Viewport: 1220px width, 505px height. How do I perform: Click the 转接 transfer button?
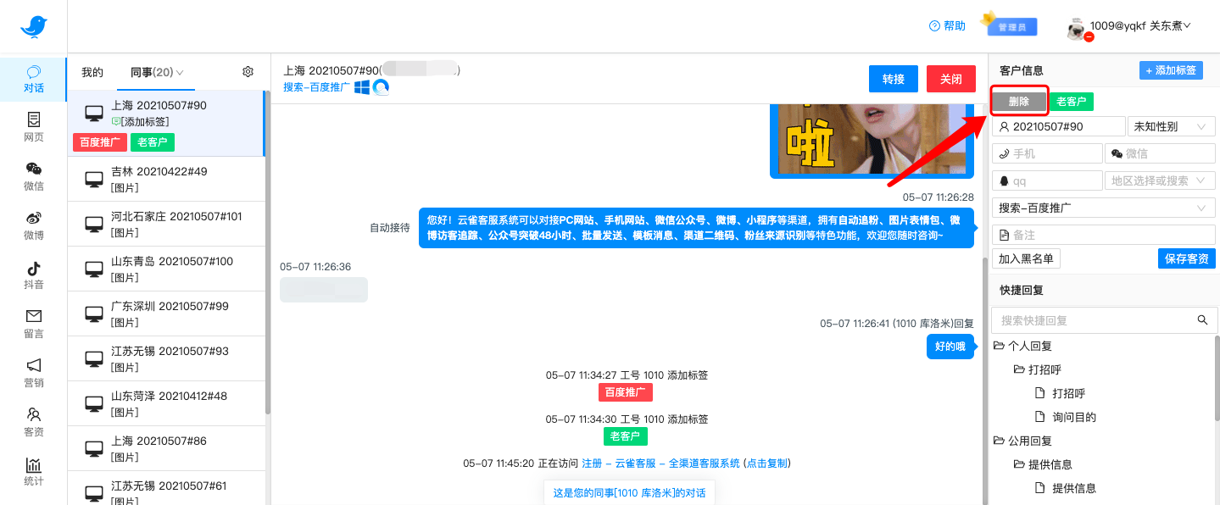click(893, 78)
